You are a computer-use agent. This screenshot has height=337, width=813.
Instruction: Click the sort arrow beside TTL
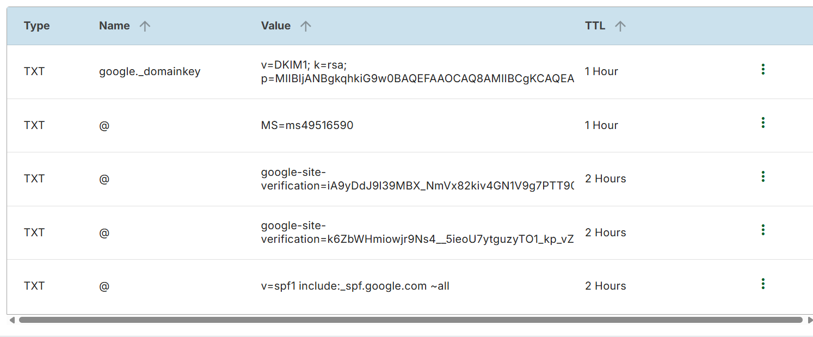click(x=620, y=25)
